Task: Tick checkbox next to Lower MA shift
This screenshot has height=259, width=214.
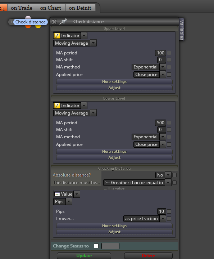Action: click(x=169, y=130)
